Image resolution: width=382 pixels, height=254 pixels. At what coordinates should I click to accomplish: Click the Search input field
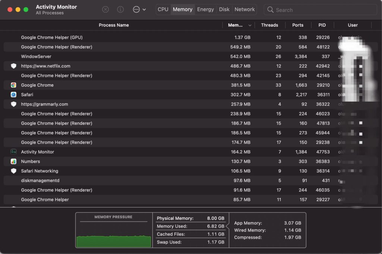click(x=320, y=10)
